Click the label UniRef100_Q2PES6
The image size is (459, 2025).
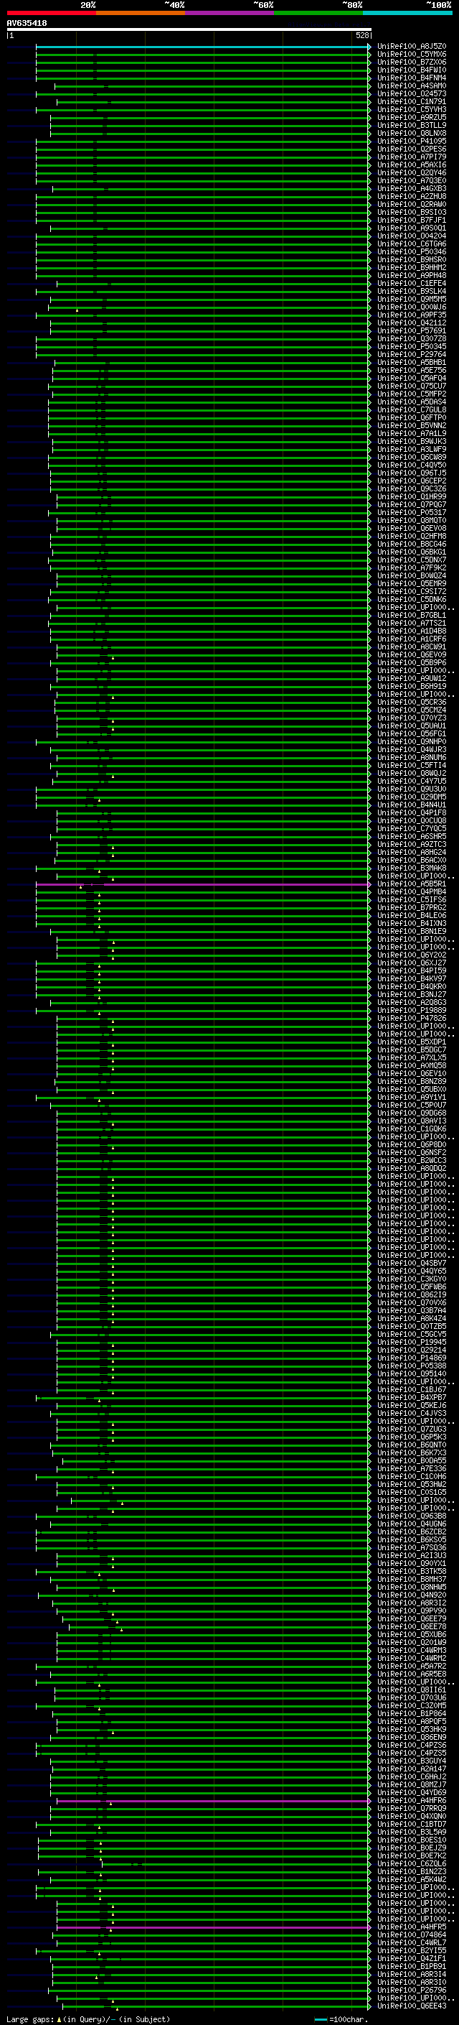click(x=412, y=149)
